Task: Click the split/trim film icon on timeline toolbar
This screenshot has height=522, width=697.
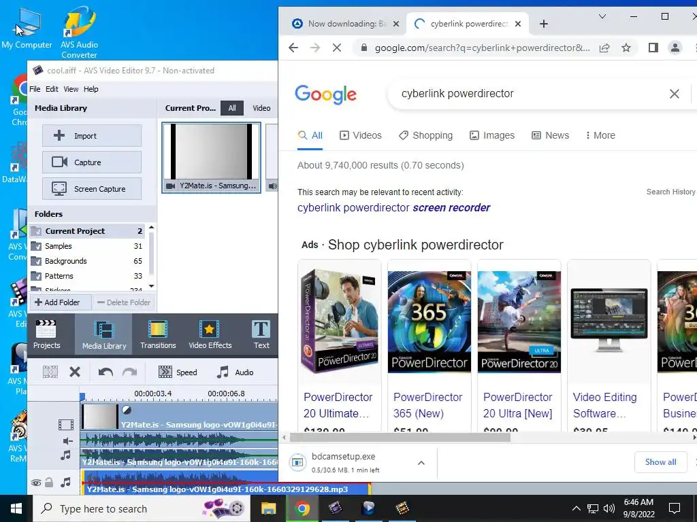Action: (50, 372)
